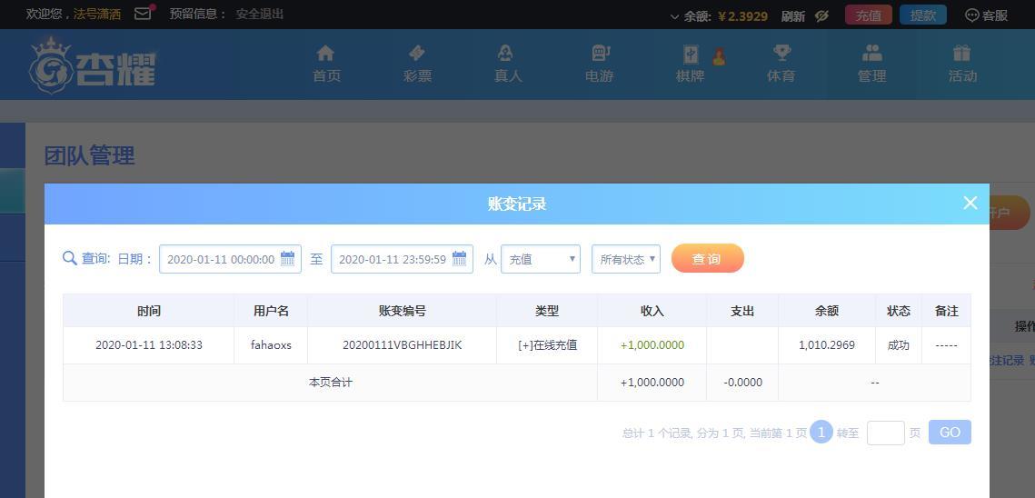1035x498 pixels.
Task: Click the magnifier search icon
Action: 69,258
